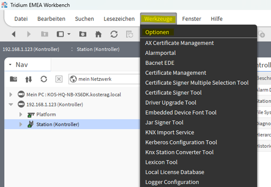This screenshot has height=187, width=271.
Task: Open the Datei menu
Action: point(21,19)
